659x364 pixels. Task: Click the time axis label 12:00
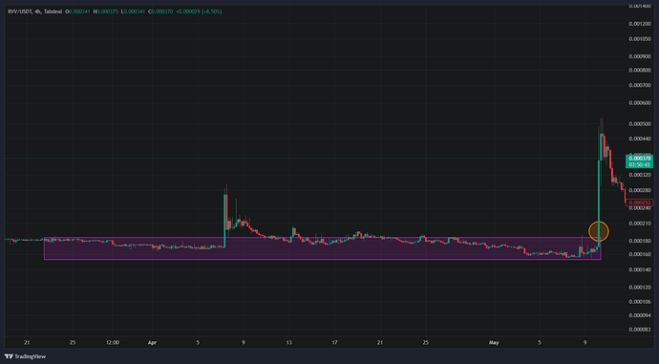coord(113,343)
